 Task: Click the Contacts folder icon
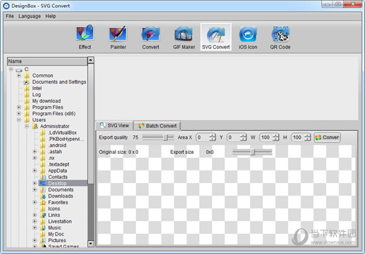[43, 177]
